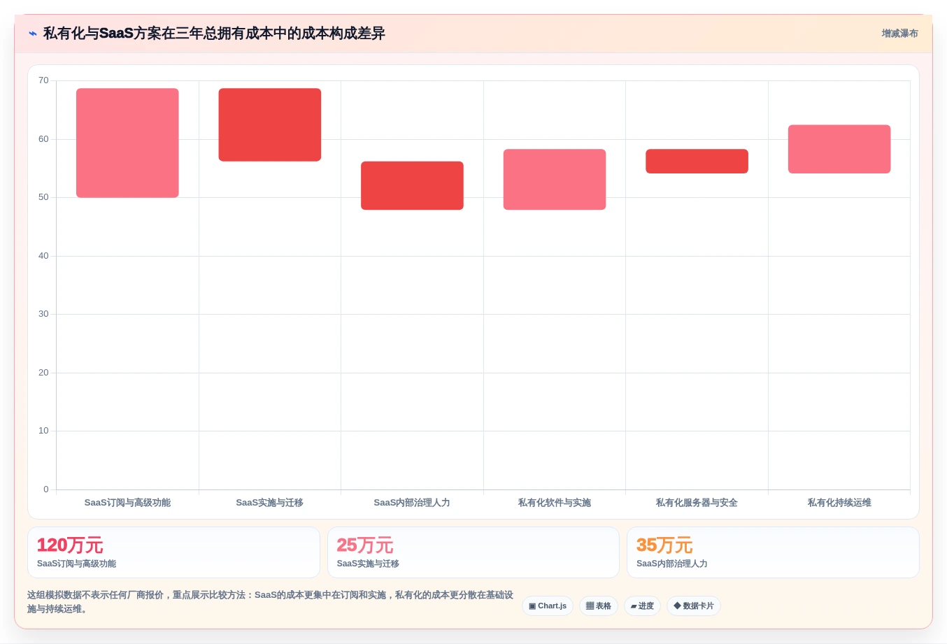Click the 私有化软件与实施 x-axis label
This screenshot has height=644, width=947.
pos(555,503)
